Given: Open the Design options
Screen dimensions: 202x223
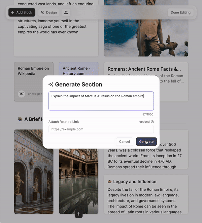Looking at the screenshot, I should coord(48,12).
